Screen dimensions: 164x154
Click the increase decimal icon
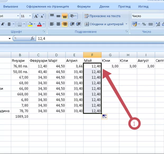click(158, 24)
